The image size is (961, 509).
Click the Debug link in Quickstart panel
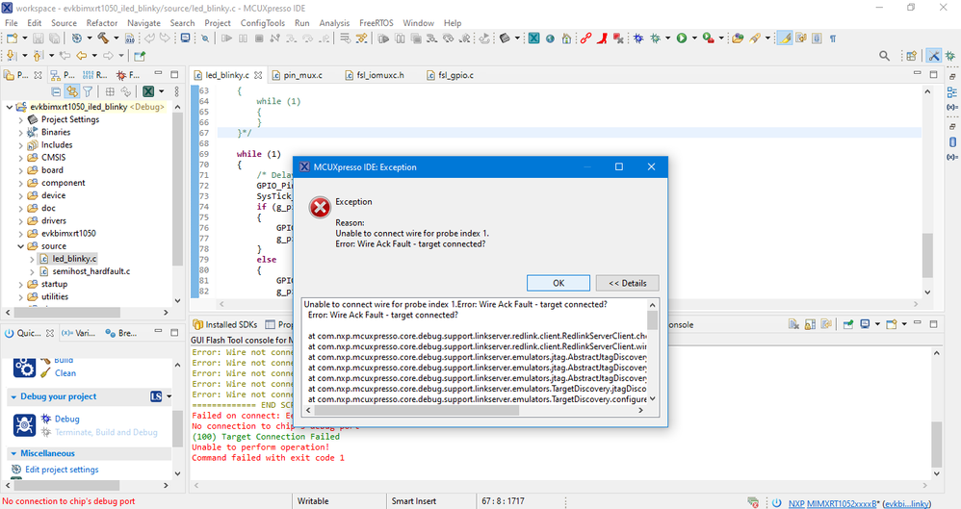66,419
